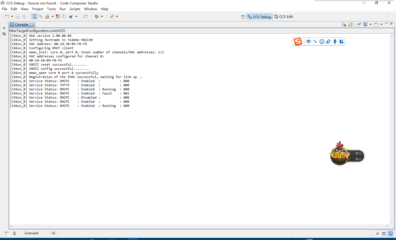Image resolution: width=396 pixels, height=240 pixels.
Task: Open the New item dropdown arrow
Action: pos(12,16)
